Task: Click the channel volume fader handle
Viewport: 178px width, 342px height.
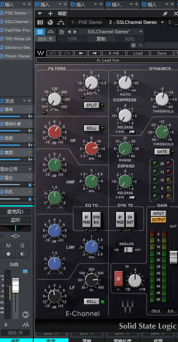Action: (x=16, y=285)
